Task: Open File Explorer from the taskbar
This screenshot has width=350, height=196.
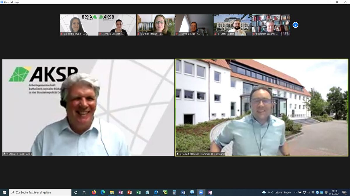Action: [112, 192]
